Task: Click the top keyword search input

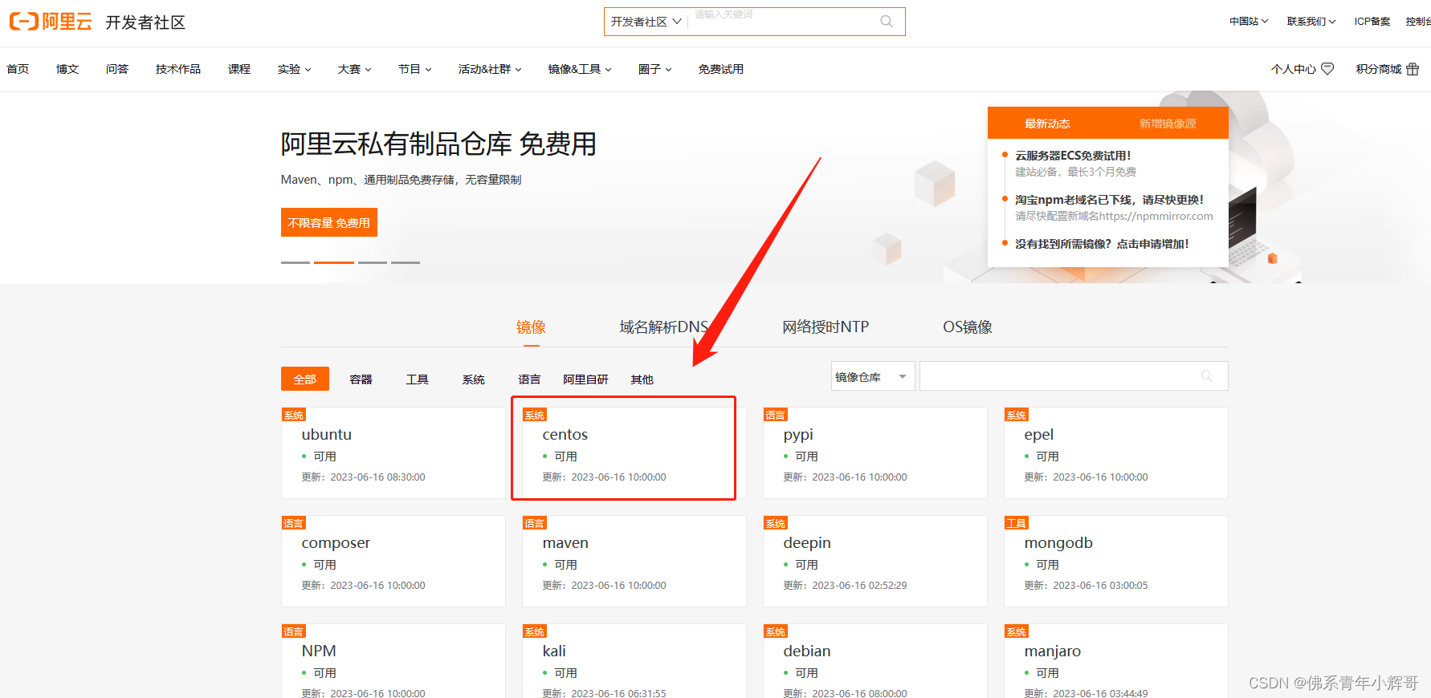Action: coord(783,22)
